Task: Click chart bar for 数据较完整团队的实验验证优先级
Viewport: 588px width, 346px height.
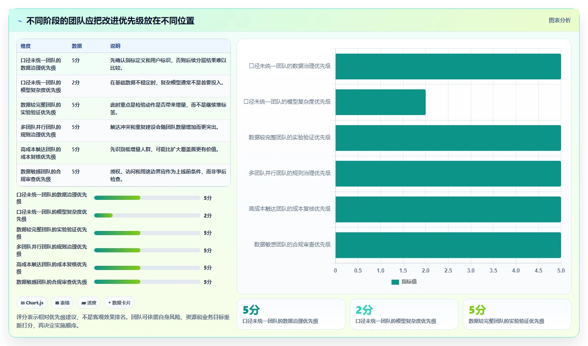Action: (x=448, y=138)
